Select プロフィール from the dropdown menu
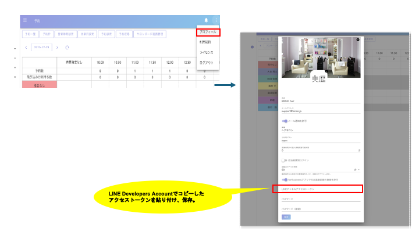Screen dimensions: 419x235 207,32
